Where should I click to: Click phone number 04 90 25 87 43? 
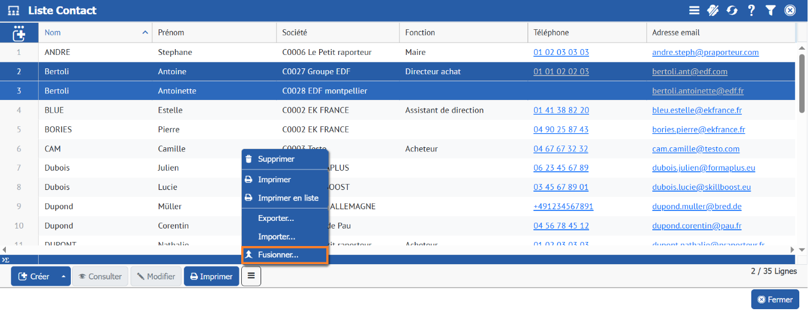click(560, 129)
